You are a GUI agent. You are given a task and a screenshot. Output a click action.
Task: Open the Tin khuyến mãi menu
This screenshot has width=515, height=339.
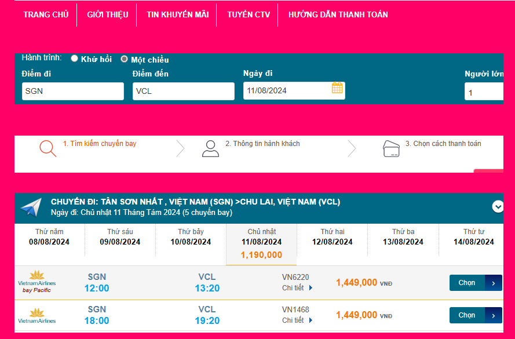(x=178, y=14)
